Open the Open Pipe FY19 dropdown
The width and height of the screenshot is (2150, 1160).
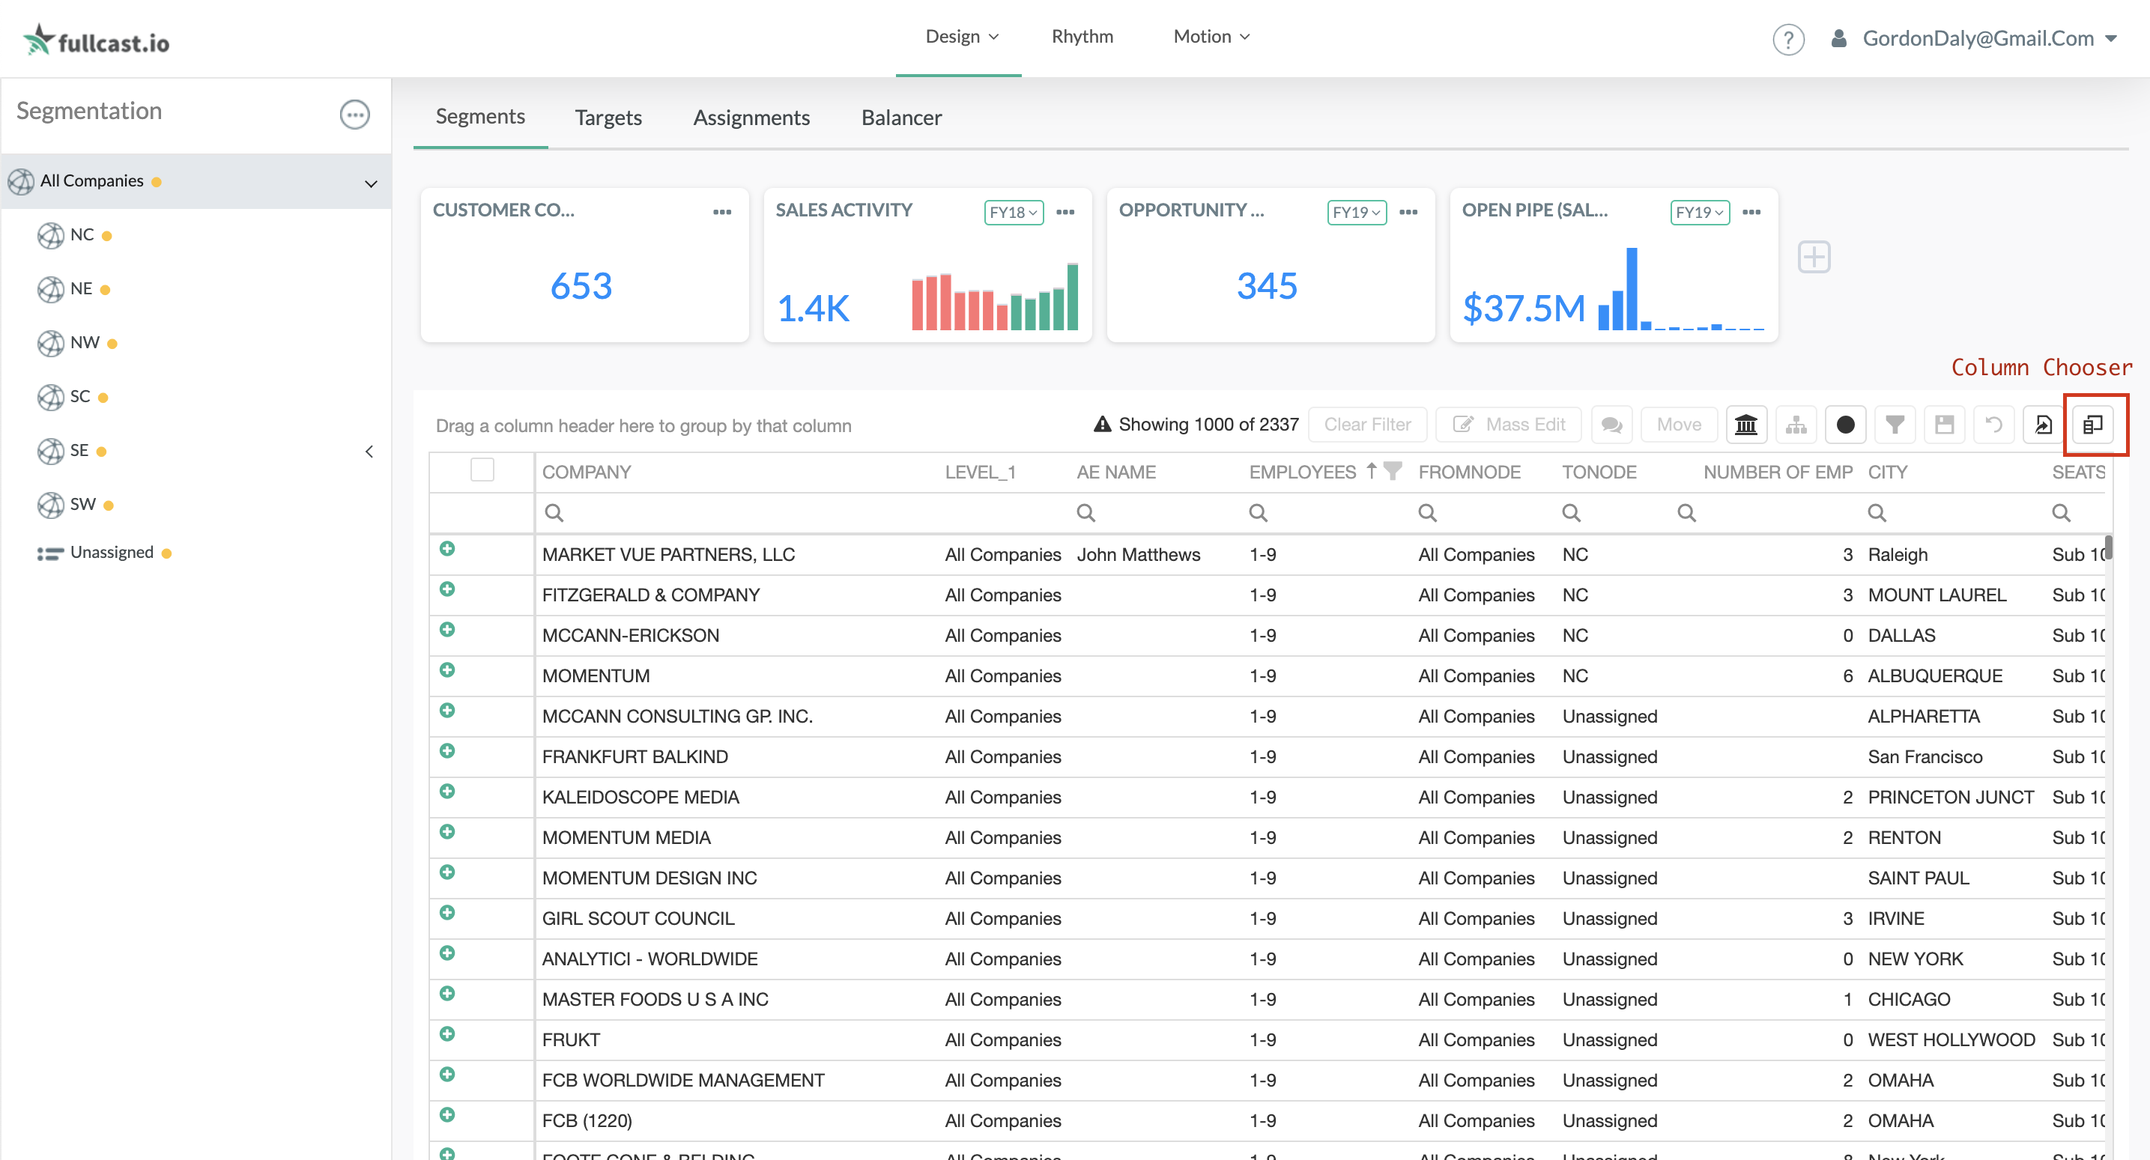(x=1699, y=212)
